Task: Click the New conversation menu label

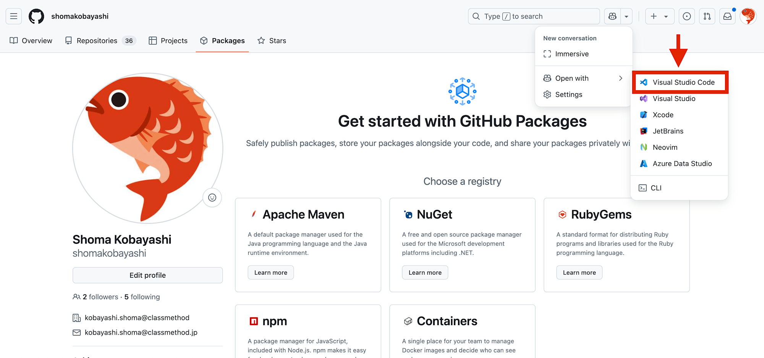Action: 570,38
